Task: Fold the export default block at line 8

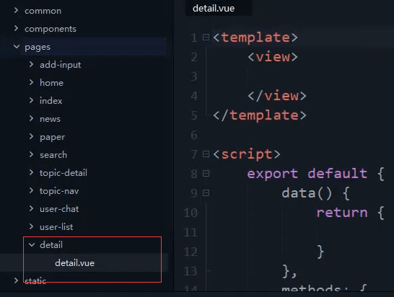Action: tap(206, 174)
